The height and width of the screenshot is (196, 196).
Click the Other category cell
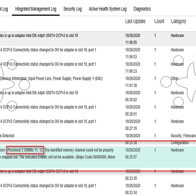pos(175,79)
